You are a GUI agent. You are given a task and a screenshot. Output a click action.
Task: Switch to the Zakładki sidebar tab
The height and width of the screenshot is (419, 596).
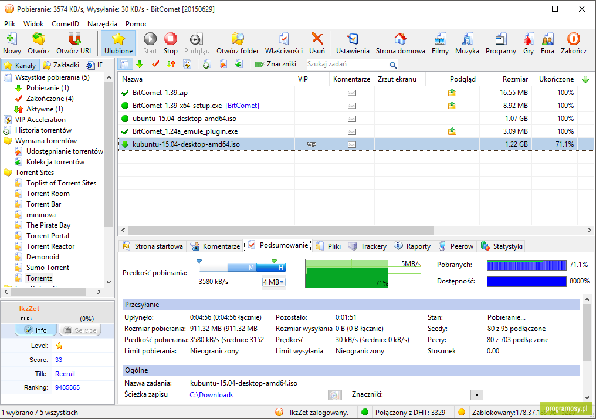(61, 65)
